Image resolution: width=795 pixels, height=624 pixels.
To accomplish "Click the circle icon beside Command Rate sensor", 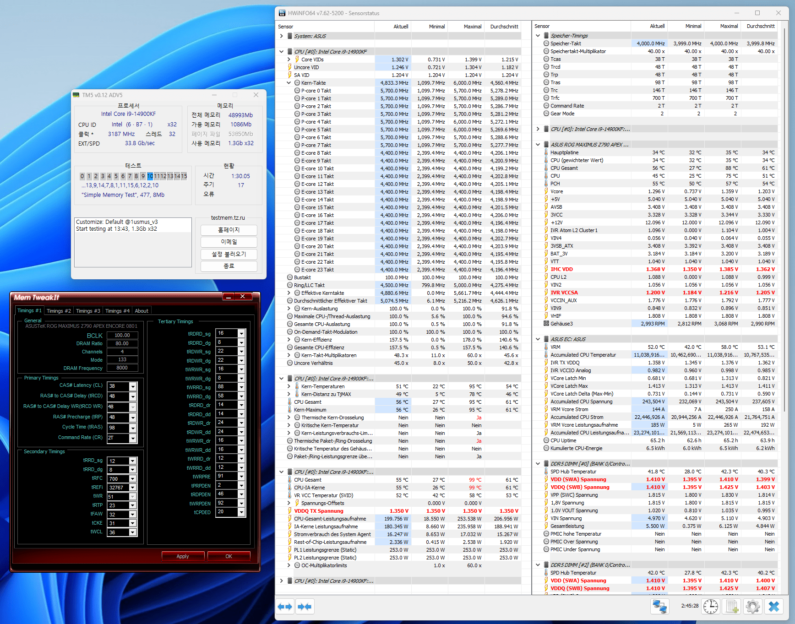I will point(546,106).
